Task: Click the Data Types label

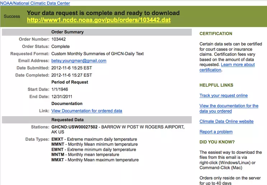Action: [x=37, y=139]
